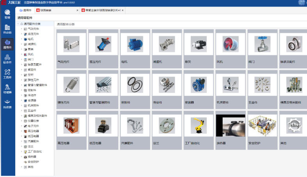Screen dimensions: 307x177
Task: Open the 弹性元件 spring category thumbnail
Action: (71, 85)
